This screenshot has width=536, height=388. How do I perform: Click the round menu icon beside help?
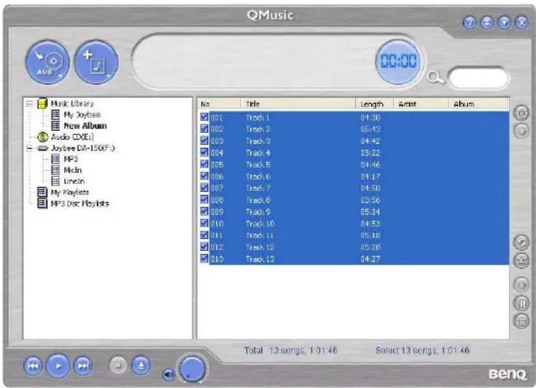(487, 23)
